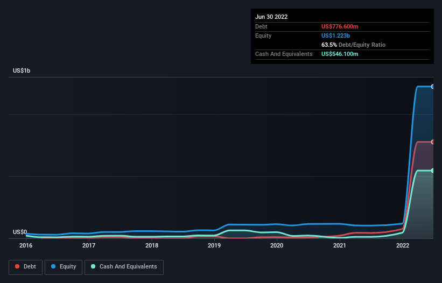This screenshot has height=283, width=442.
Task: Click the Jun 30 2022 tooltip date
Action: pyautogui.click(x=271, y=17)
